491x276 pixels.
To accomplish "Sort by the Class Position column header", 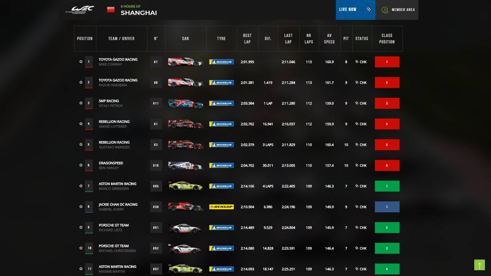I will pyautogui.click(x=387, y=38).
